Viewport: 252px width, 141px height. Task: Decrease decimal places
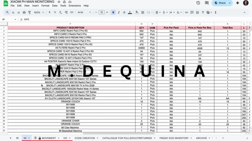point(60,12)
